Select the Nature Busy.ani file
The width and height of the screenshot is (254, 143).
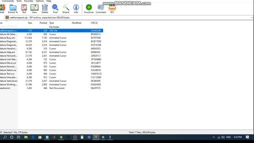52,38
